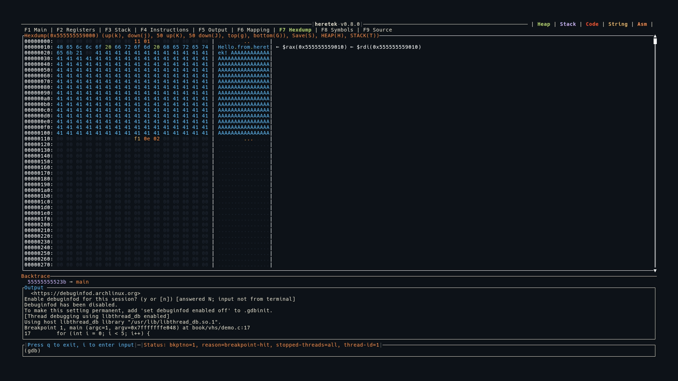Click the $rdi(0x555555559010) register annotation
678x381 pixels.
tap(389, 47)
